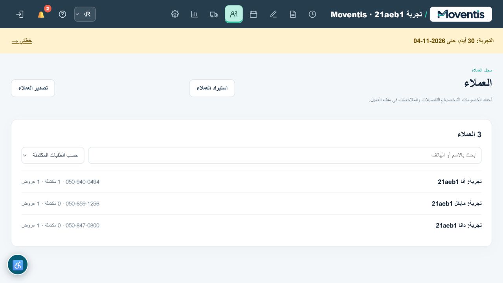
Task: Expand the 'حسب الطلبات المكتملة' sort dropdown
Action: pos(53,155)
